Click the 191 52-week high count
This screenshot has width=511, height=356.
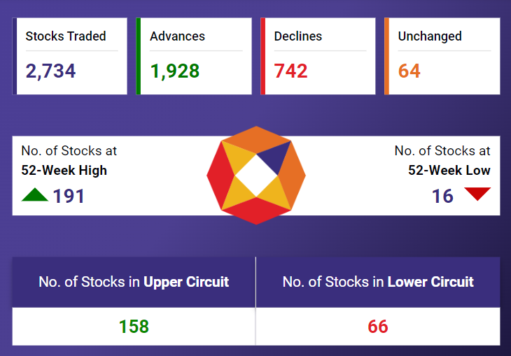tap(69, 196)
